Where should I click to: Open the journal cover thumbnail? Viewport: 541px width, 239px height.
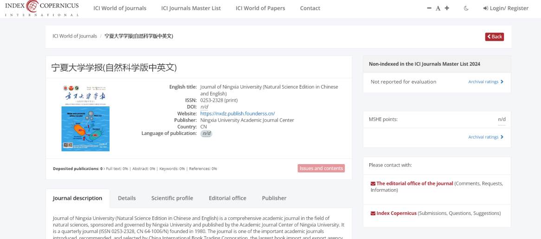click(x=85, y=118)
